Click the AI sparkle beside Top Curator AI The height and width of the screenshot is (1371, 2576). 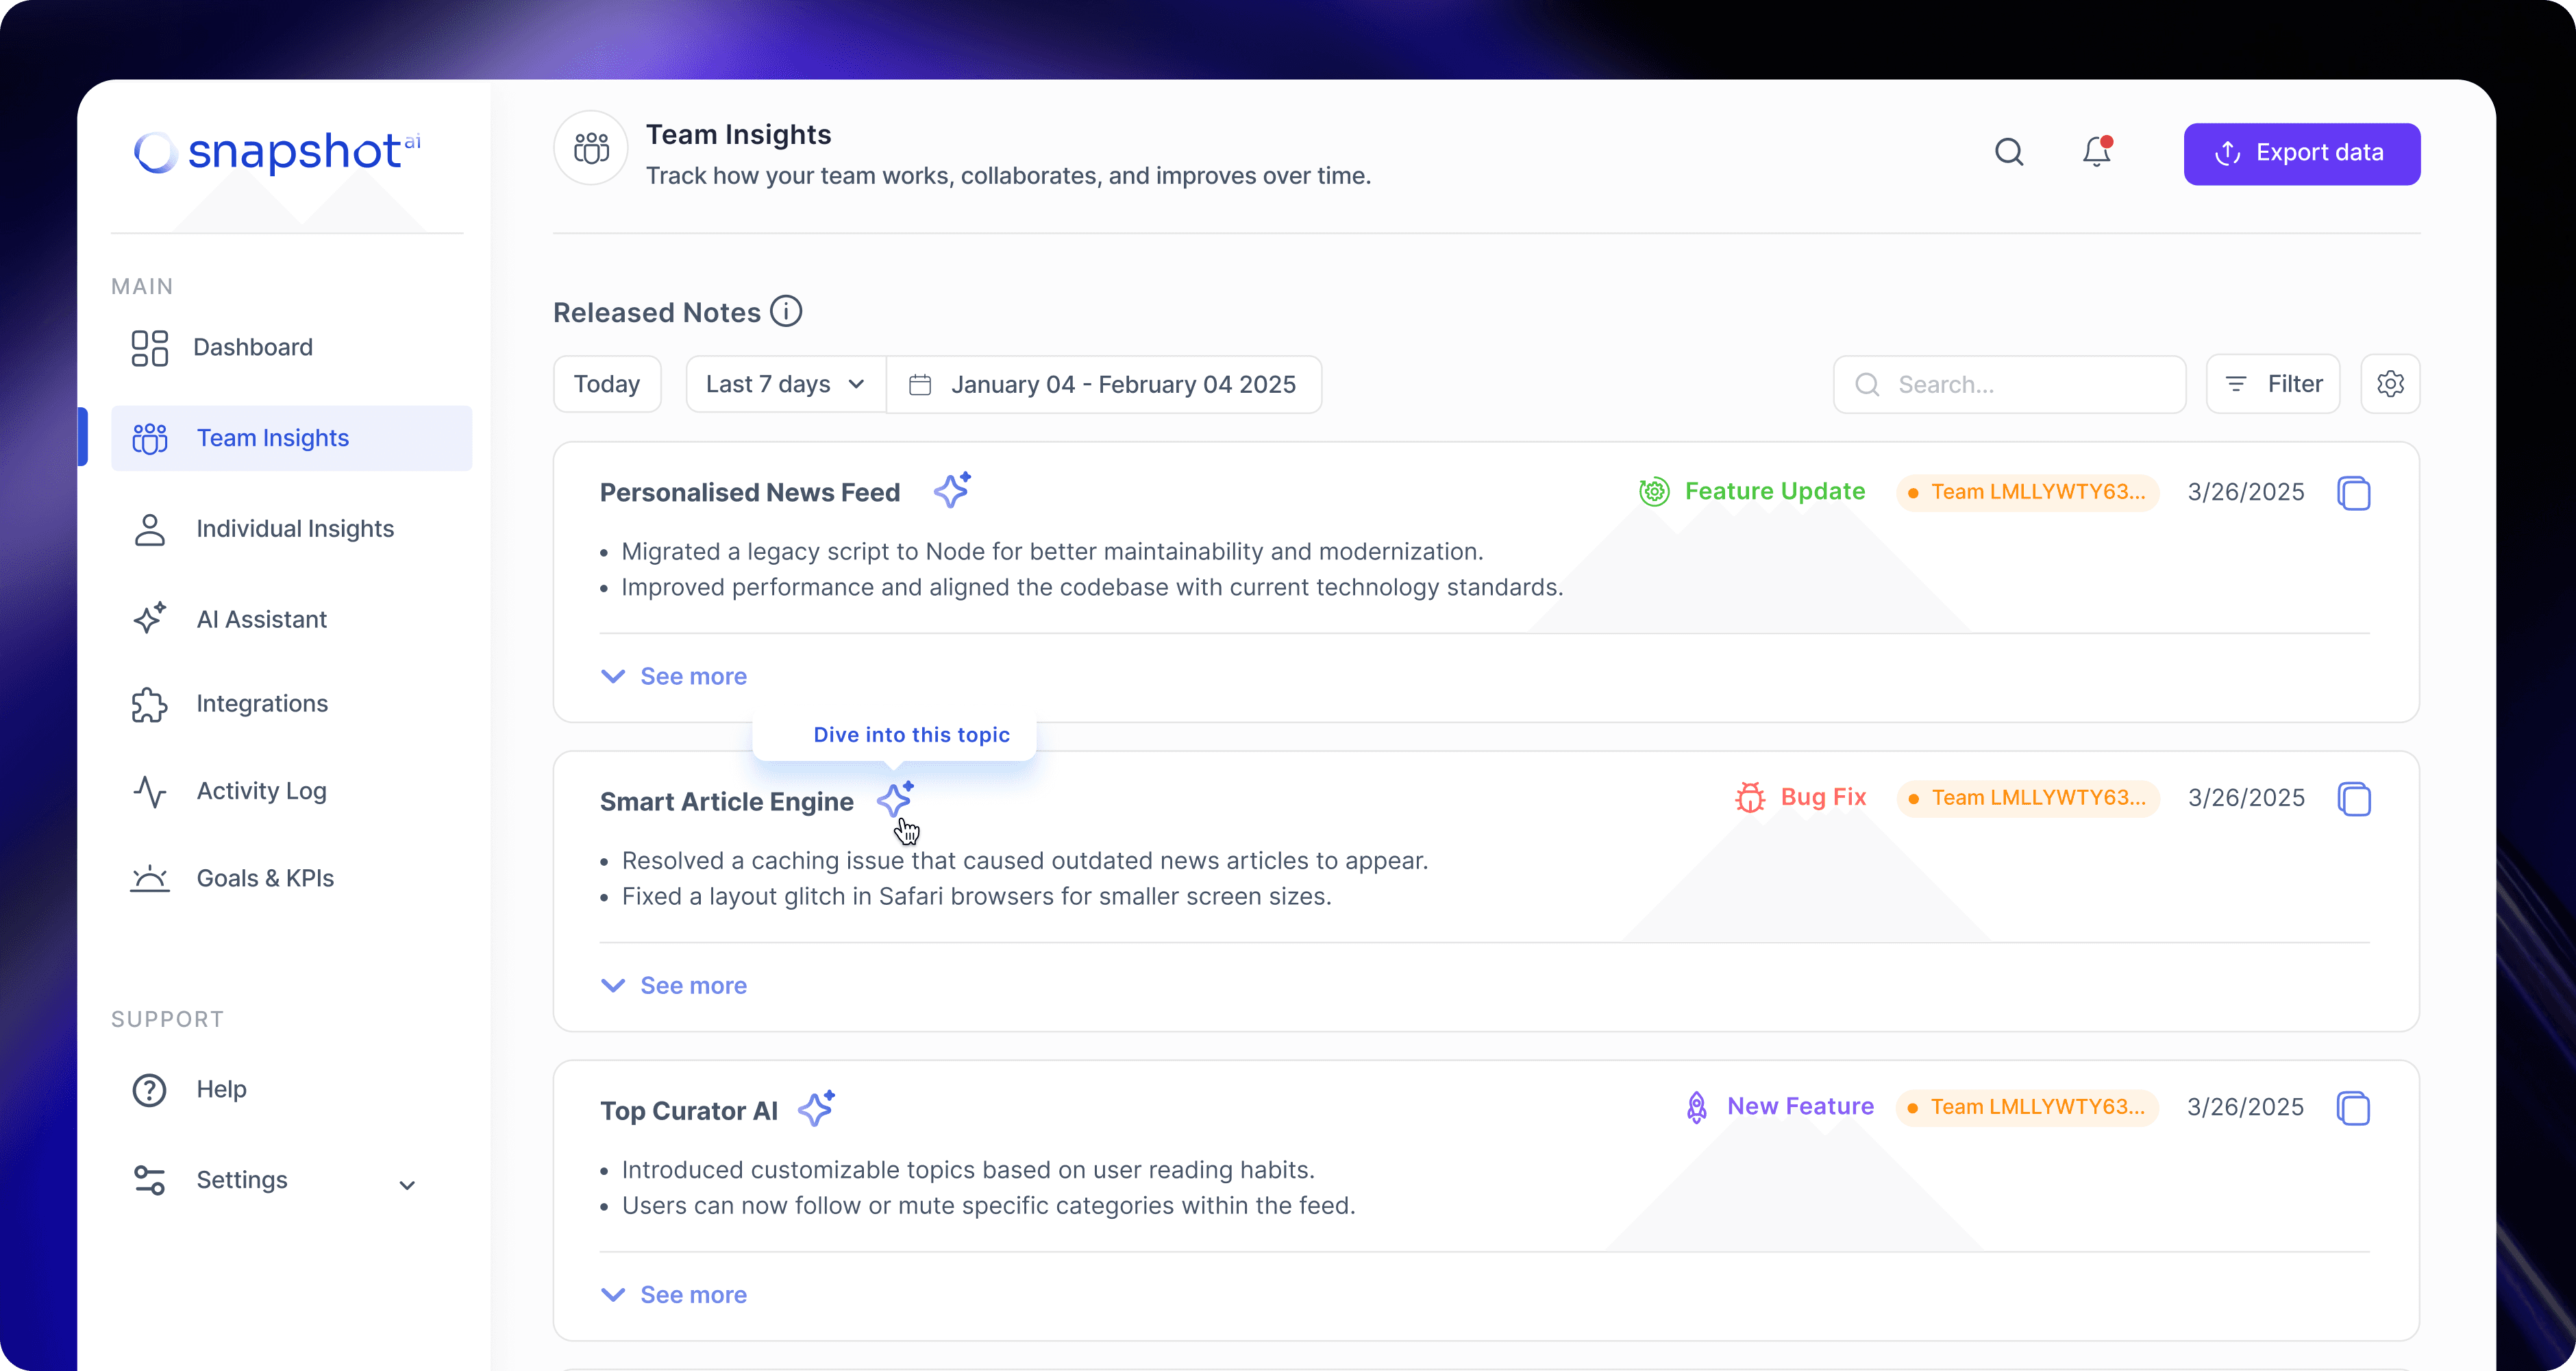(x=816, y=1109)
